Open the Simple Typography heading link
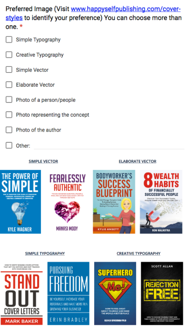The image size is (194, 330). coord(45,253)
